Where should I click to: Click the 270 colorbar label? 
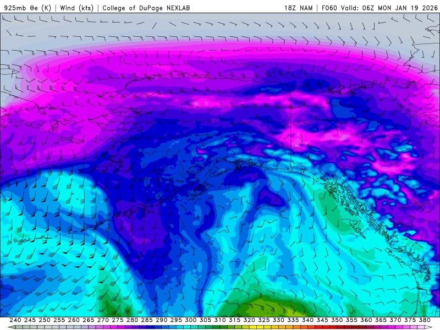(103, 320)
